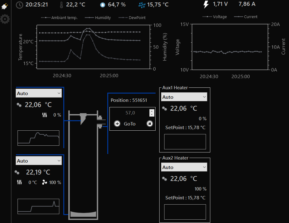Click the humidity droplet icon
Screen dimensions: 289x223
click(103, 5)
